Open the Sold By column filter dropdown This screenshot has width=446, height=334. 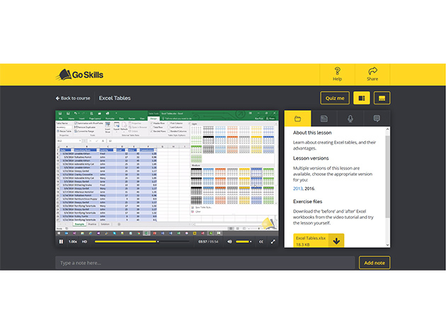click(x=115, y=150)
